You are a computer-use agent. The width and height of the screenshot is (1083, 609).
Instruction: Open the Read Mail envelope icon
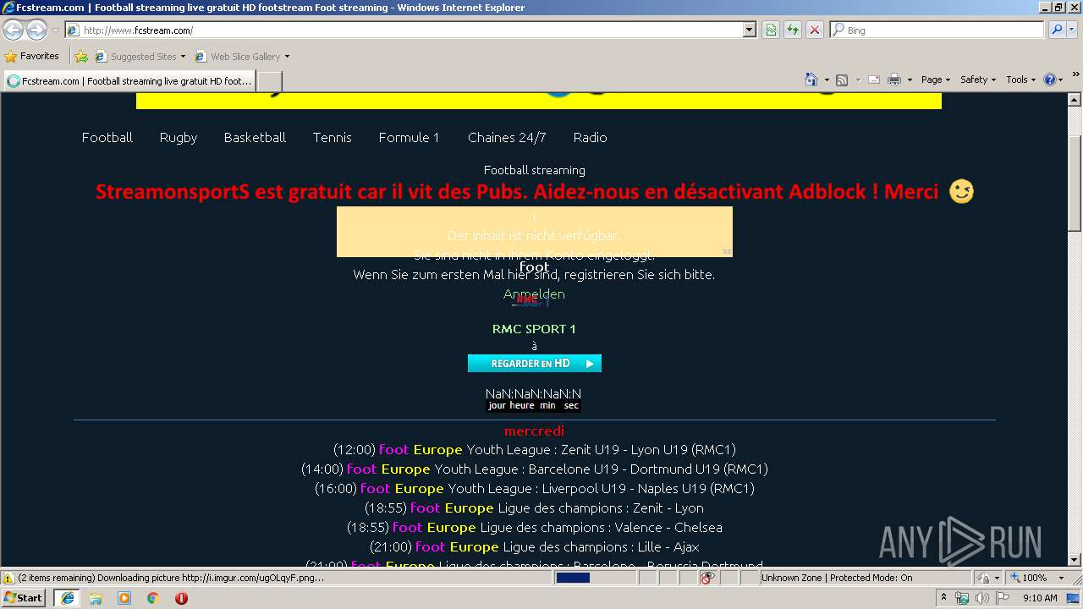[874, 80]
